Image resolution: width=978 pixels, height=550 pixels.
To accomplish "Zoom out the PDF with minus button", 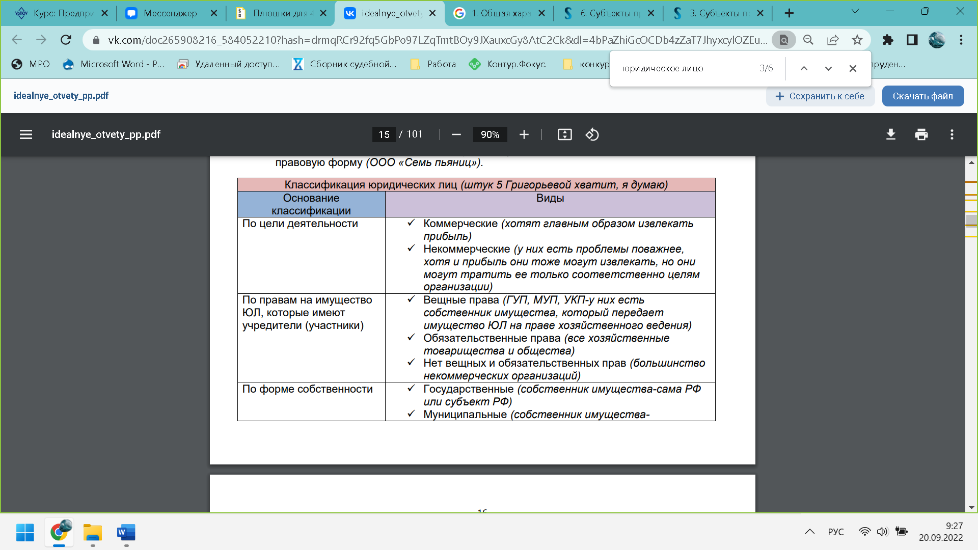I will [456, 134].
